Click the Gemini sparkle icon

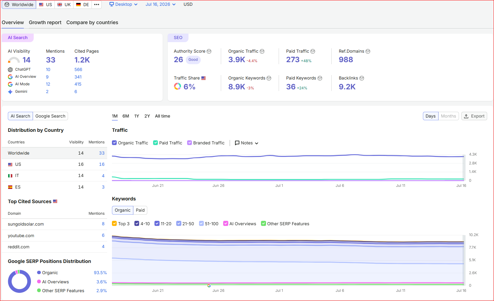click(x=10, y=92)
